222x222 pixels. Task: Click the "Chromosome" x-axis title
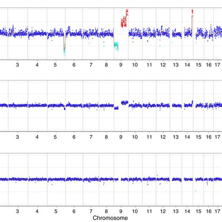(x=110, y=218)
